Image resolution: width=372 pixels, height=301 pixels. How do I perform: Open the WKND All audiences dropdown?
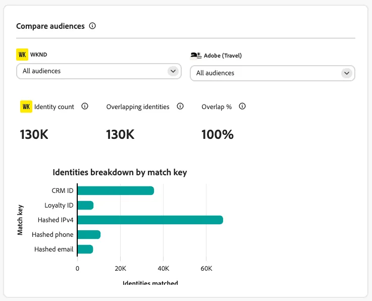(99, 71)
